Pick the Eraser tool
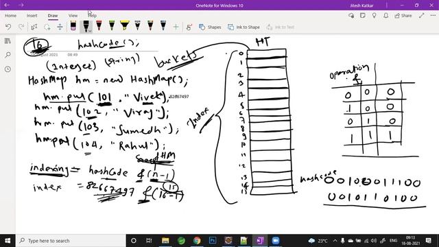Screen dimensions: 439x247 73,26
